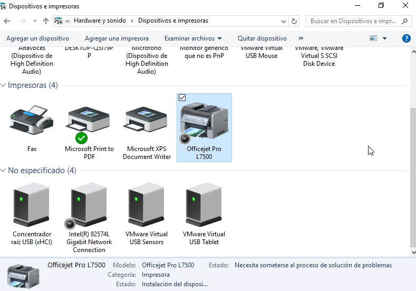Click Agregar un dispositivo
The height and width of the screenshot is (291, 416).
(37, 38)
